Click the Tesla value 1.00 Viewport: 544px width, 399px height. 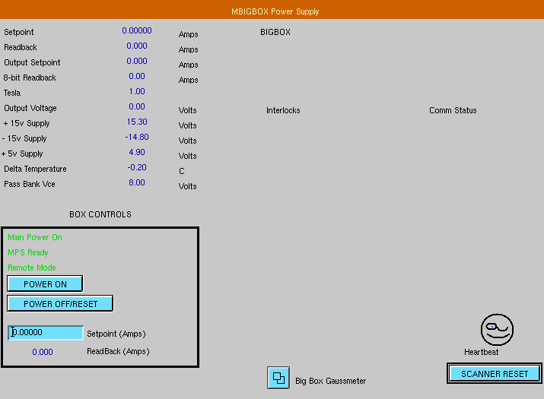(137, 91)
